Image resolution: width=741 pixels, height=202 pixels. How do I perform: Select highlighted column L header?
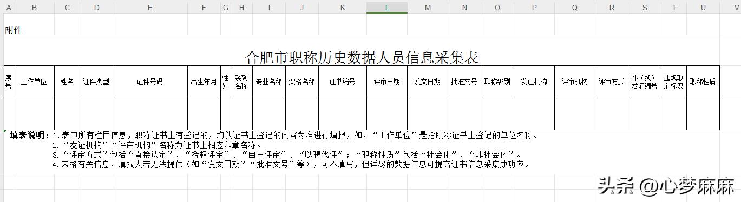tap(387, 7)
